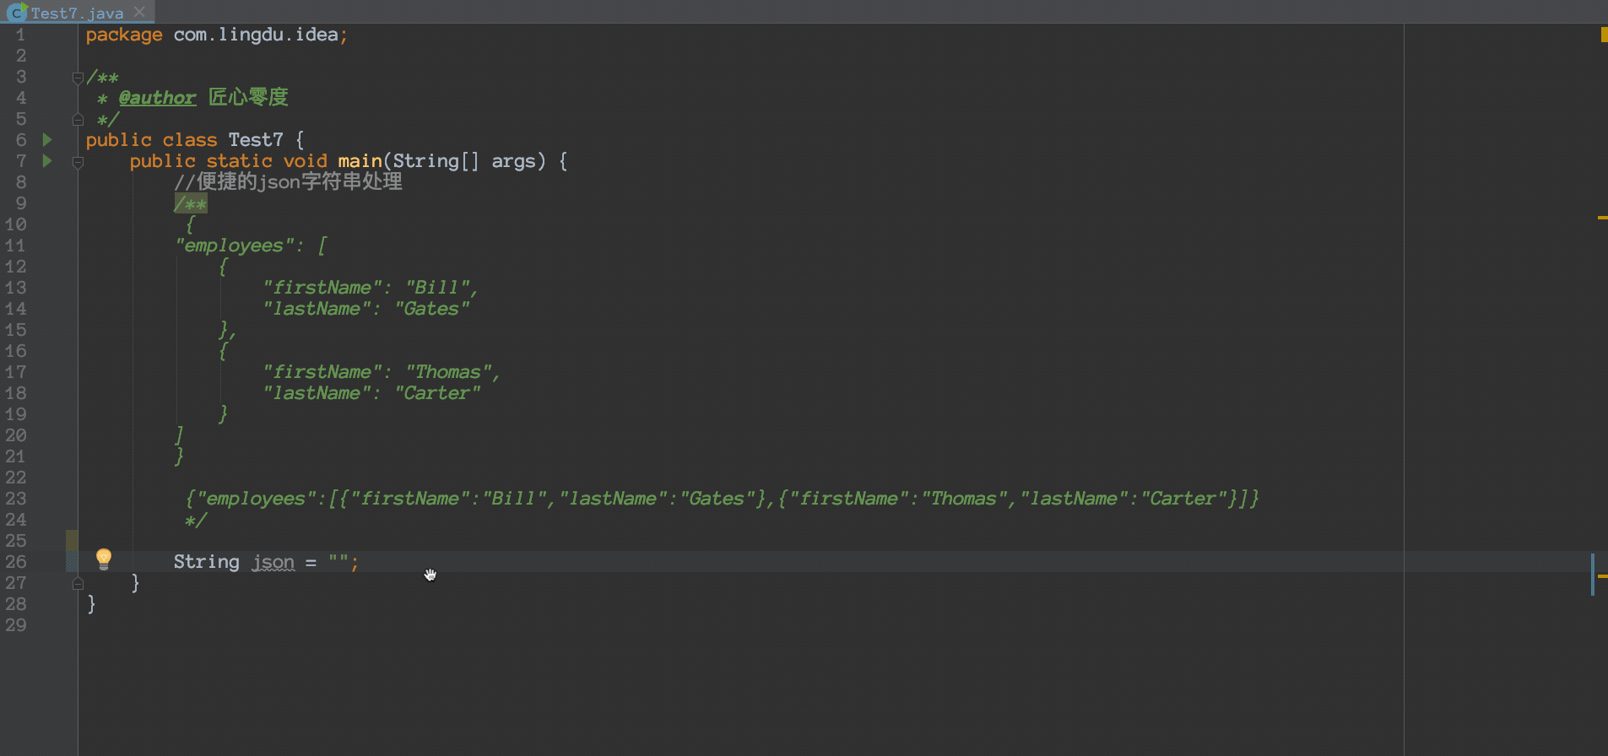Click the highlighted /** comment start on line 9
Image resolution: width=1608 pixels, height=756 pixels.
coord(190,203)
